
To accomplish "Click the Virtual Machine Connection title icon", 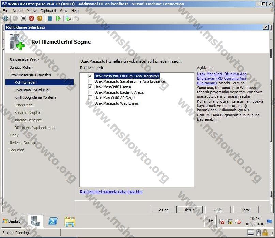I will coord(4,4).
